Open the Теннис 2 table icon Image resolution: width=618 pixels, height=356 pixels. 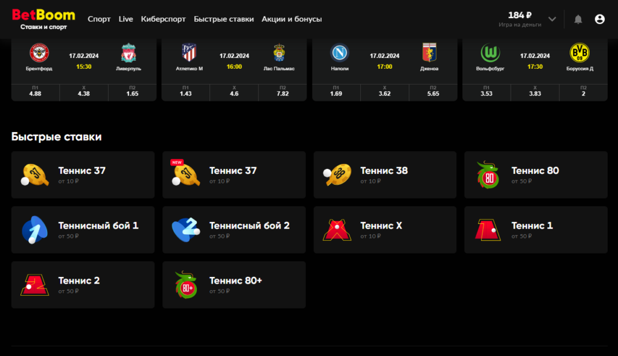click(35, 285)
